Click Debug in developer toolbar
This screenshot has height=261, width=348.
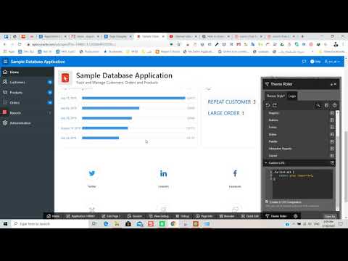[x=183, y=216]
